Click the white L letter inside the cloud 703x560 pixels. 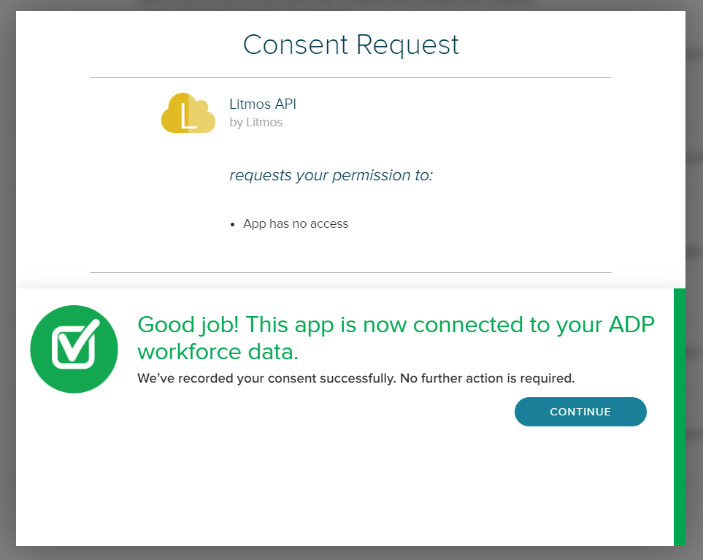pyautogui.click(x=188, y=116)
